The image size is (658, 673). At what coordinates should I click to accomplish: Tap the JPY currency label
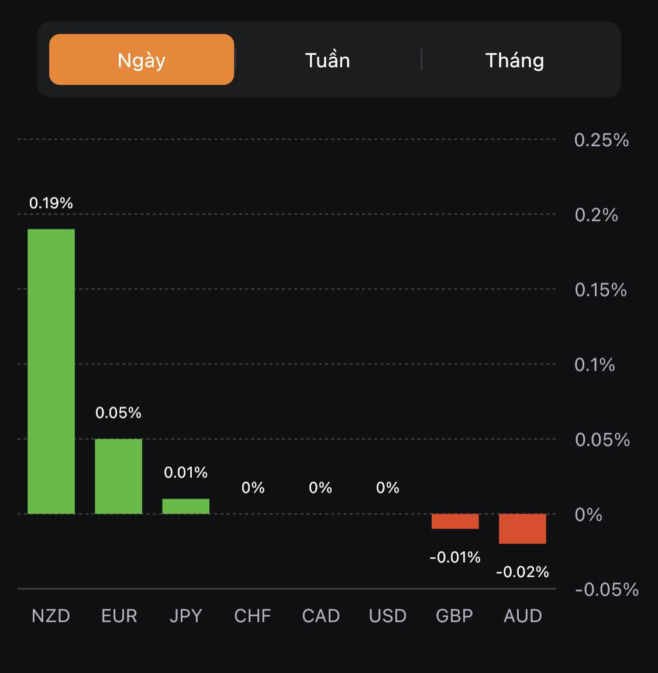click(x=186, y=616)
